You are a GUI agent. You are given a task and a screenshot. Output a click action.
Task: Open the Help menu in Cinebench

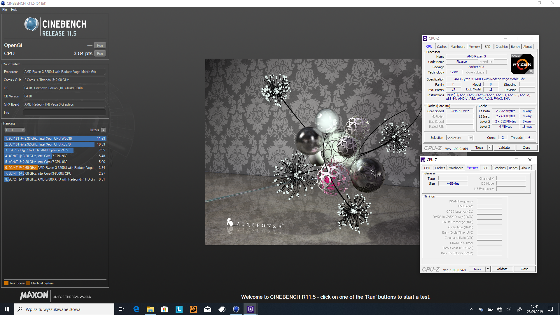14,10
